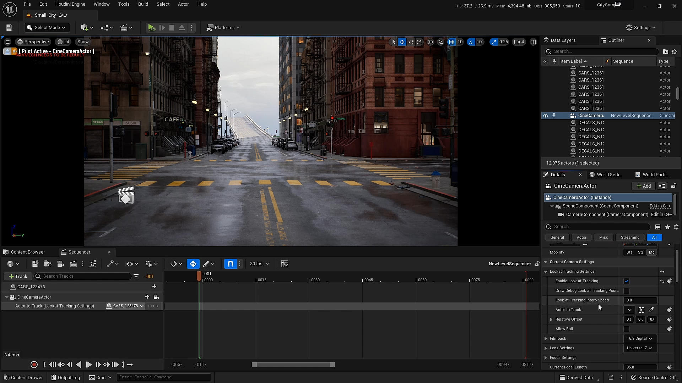Click the green Play level button
The width and height of the screenshot is (682, 383).
click(x=151, y=28)
